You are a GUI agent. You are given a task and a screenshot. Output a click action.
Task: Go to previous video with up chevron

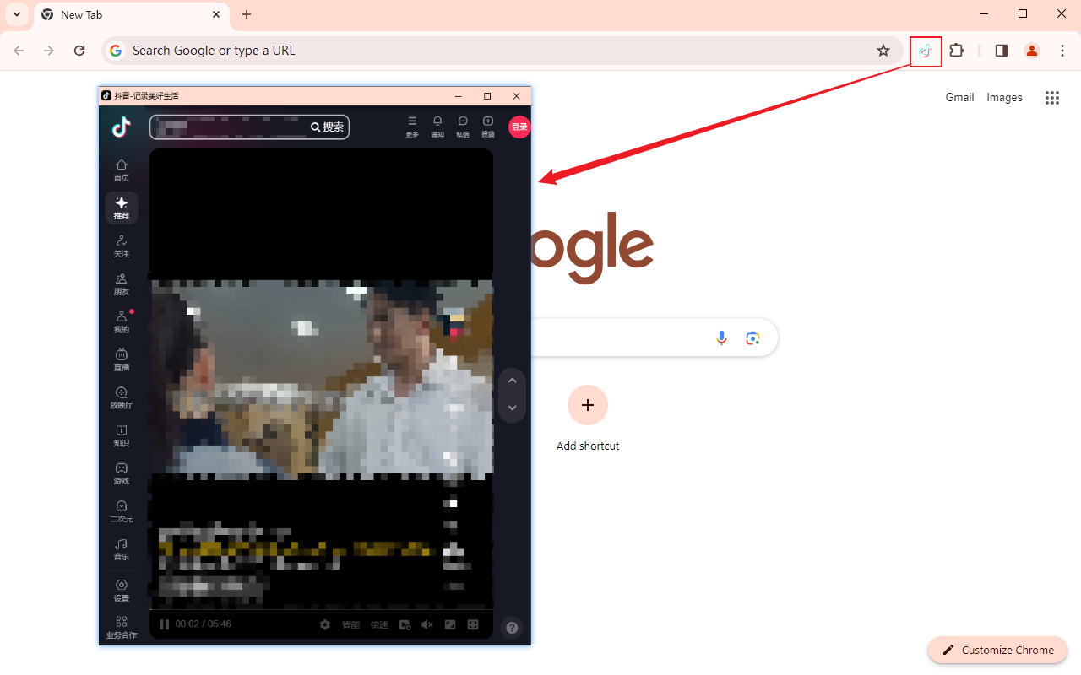(512, 381)
